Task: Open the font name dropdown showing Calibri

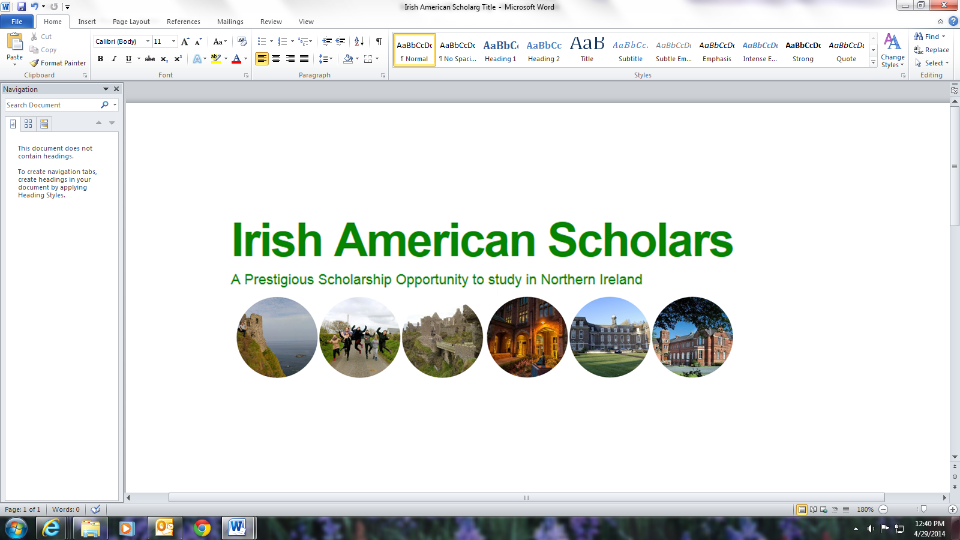Action: (148, 41)
